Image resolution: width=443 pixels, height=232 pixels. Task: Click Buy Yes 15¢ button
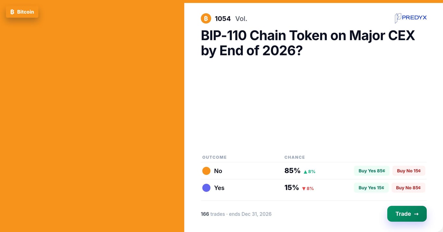click(371, 188)
